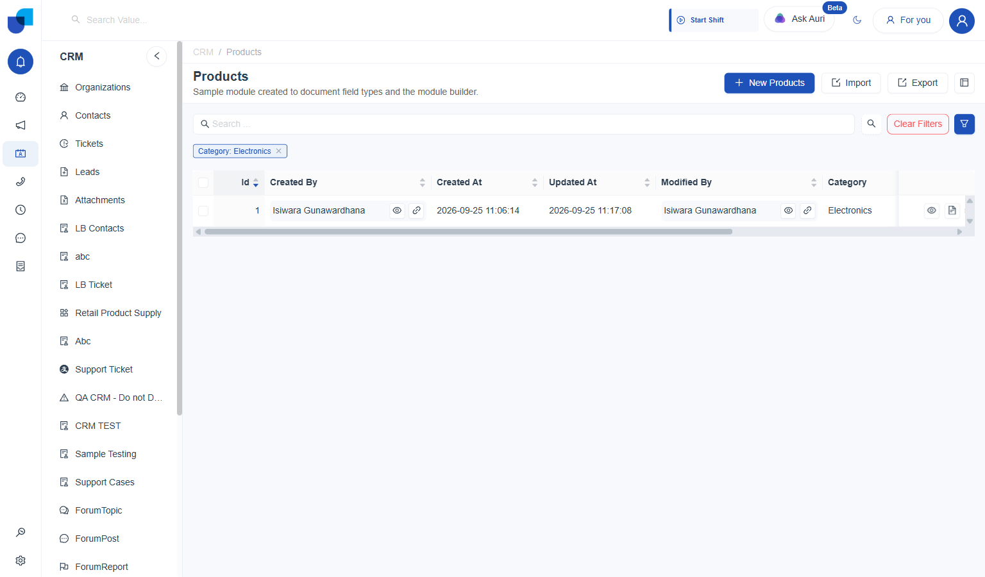The height and width of the screenshot is (577, 985).
Task: Copy link for Modified By Isiwara Gunawardhana
Action: 808,210
